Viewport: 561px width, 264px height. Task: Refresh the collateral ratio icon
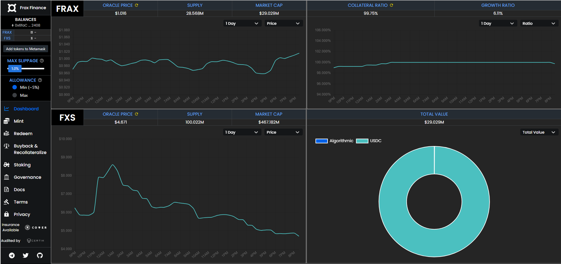392,5
